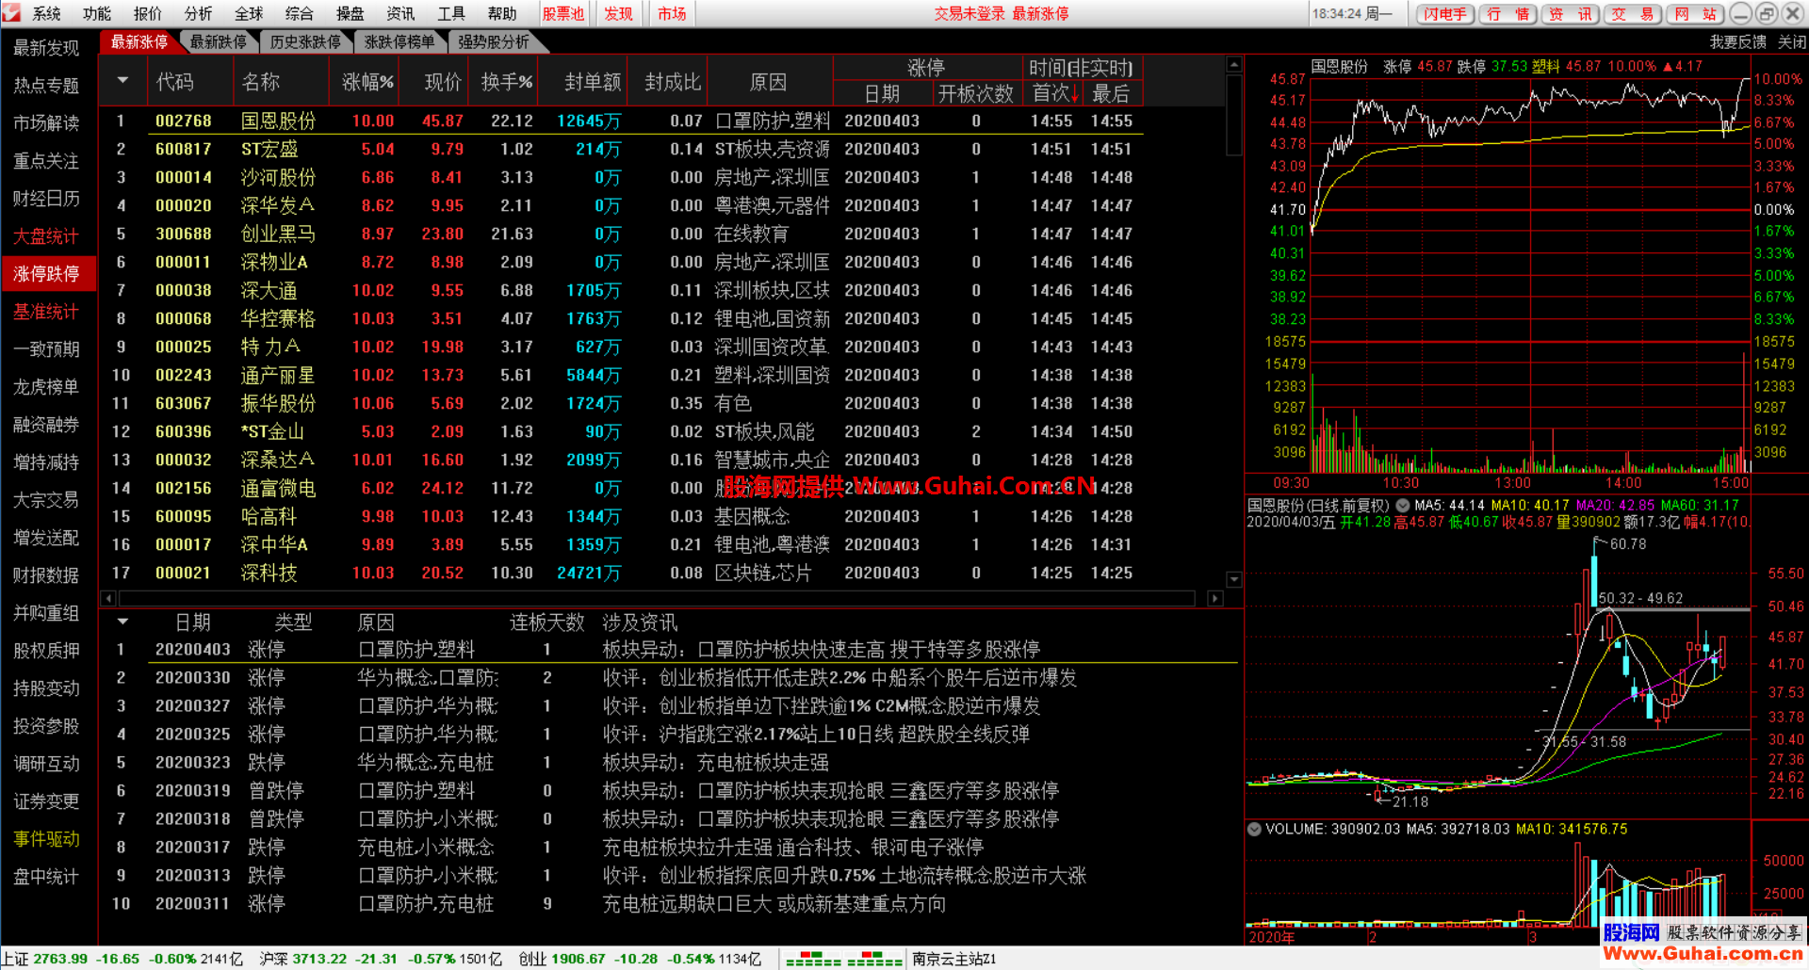The image size is (1809, 970).
Task: Click the 交易 button
Action: (x=1632, y=13)
